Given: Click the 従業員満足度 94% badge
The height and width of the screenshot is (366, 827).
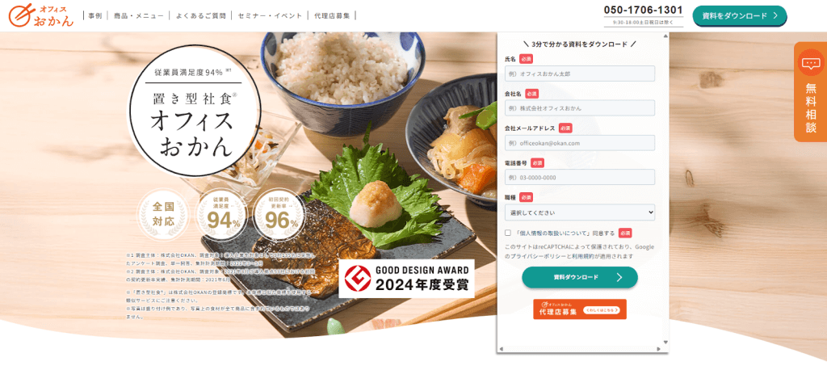Looking at the screenshot, I should click(x=222, y=213).
